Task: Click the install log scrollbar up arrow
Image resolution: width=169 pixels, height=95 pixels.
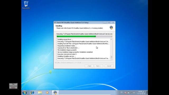Action: pos(111,39)
